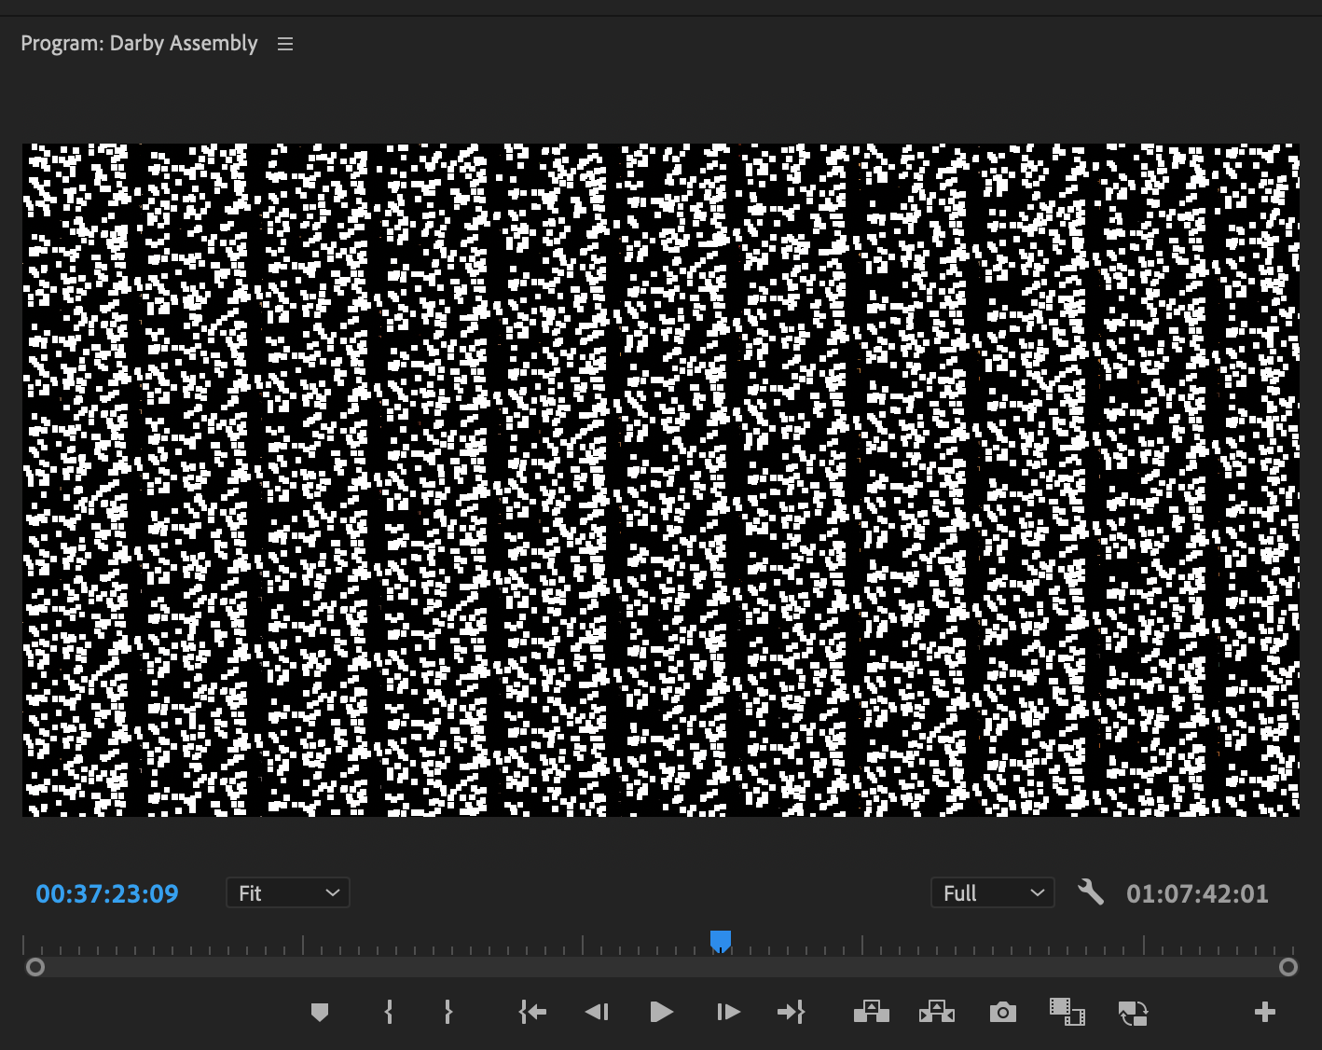Viewport: 1322px width, 1050px height.
Task: Click the Button Editor plus control
Action: 1266,1012
